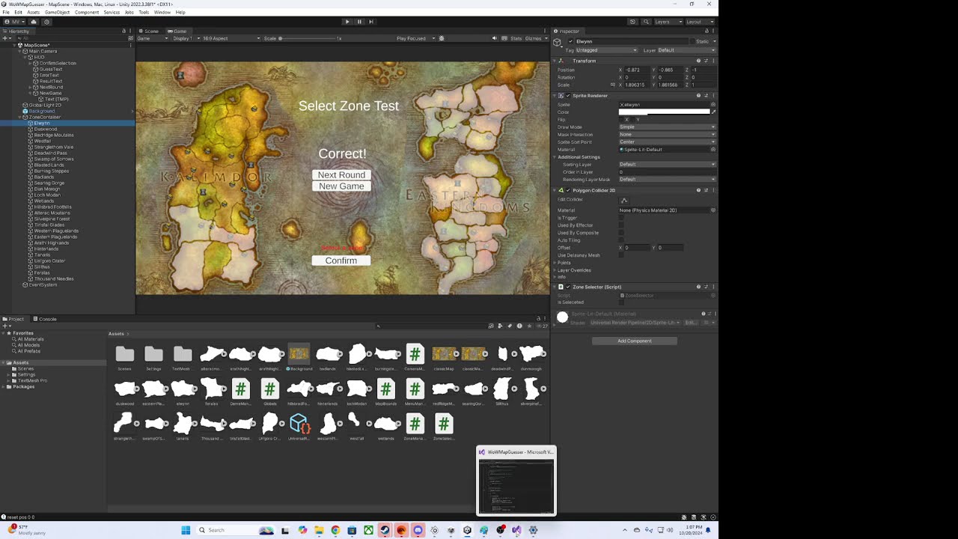Open the Draw Mode dropdown

click(x=668, y=127)
